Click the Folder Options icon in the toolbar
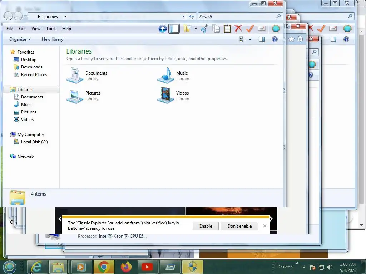Viewport: 366px width, 274px height. [x=187, y=29]
